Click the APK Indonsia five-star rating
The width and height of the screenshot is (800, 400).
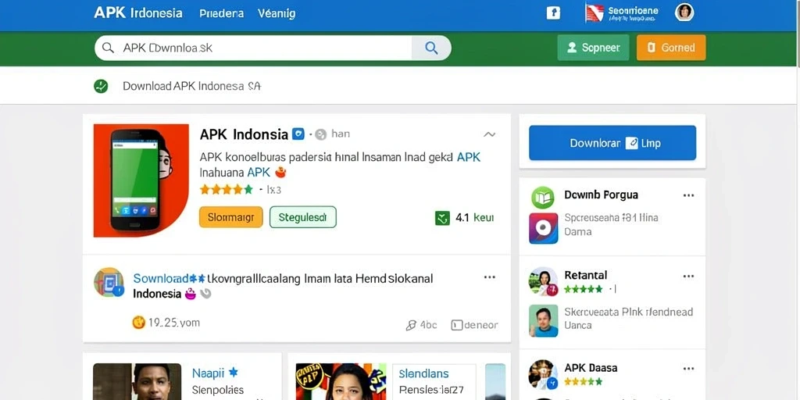pos(226,190)
